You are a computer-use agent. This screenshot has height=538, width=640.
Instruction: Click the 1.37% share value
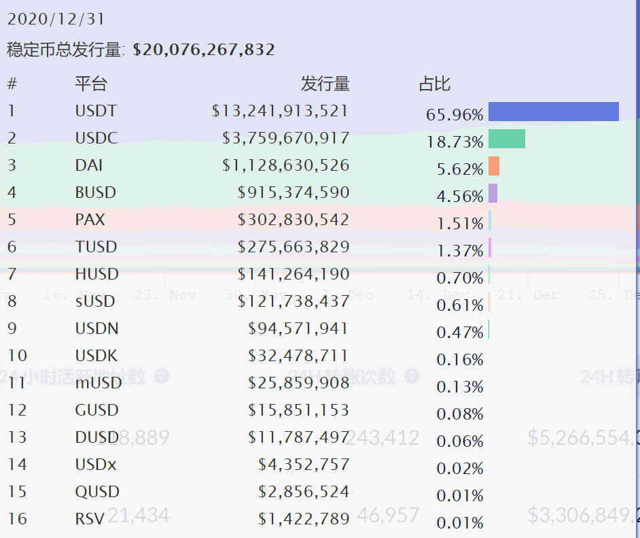pyautogui.click(x=460, y=251)
